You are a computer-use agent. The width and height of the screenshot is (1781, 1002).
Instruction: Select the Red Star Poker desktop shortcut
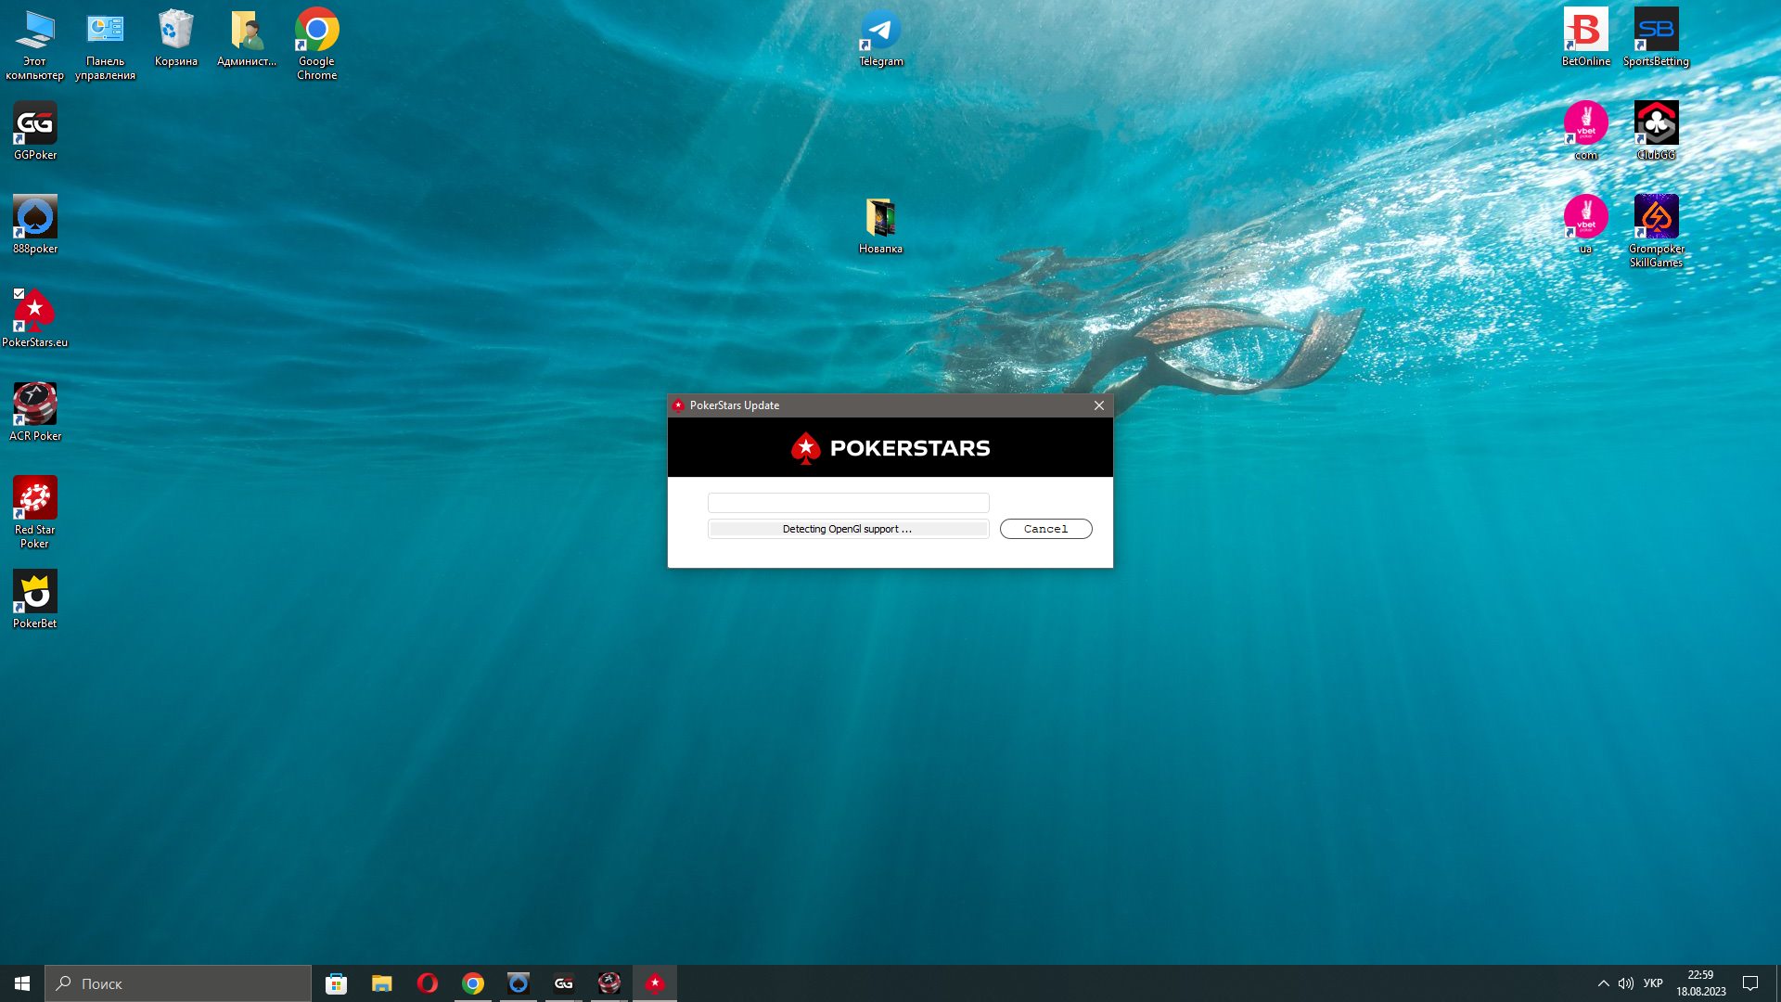point(35,512)
